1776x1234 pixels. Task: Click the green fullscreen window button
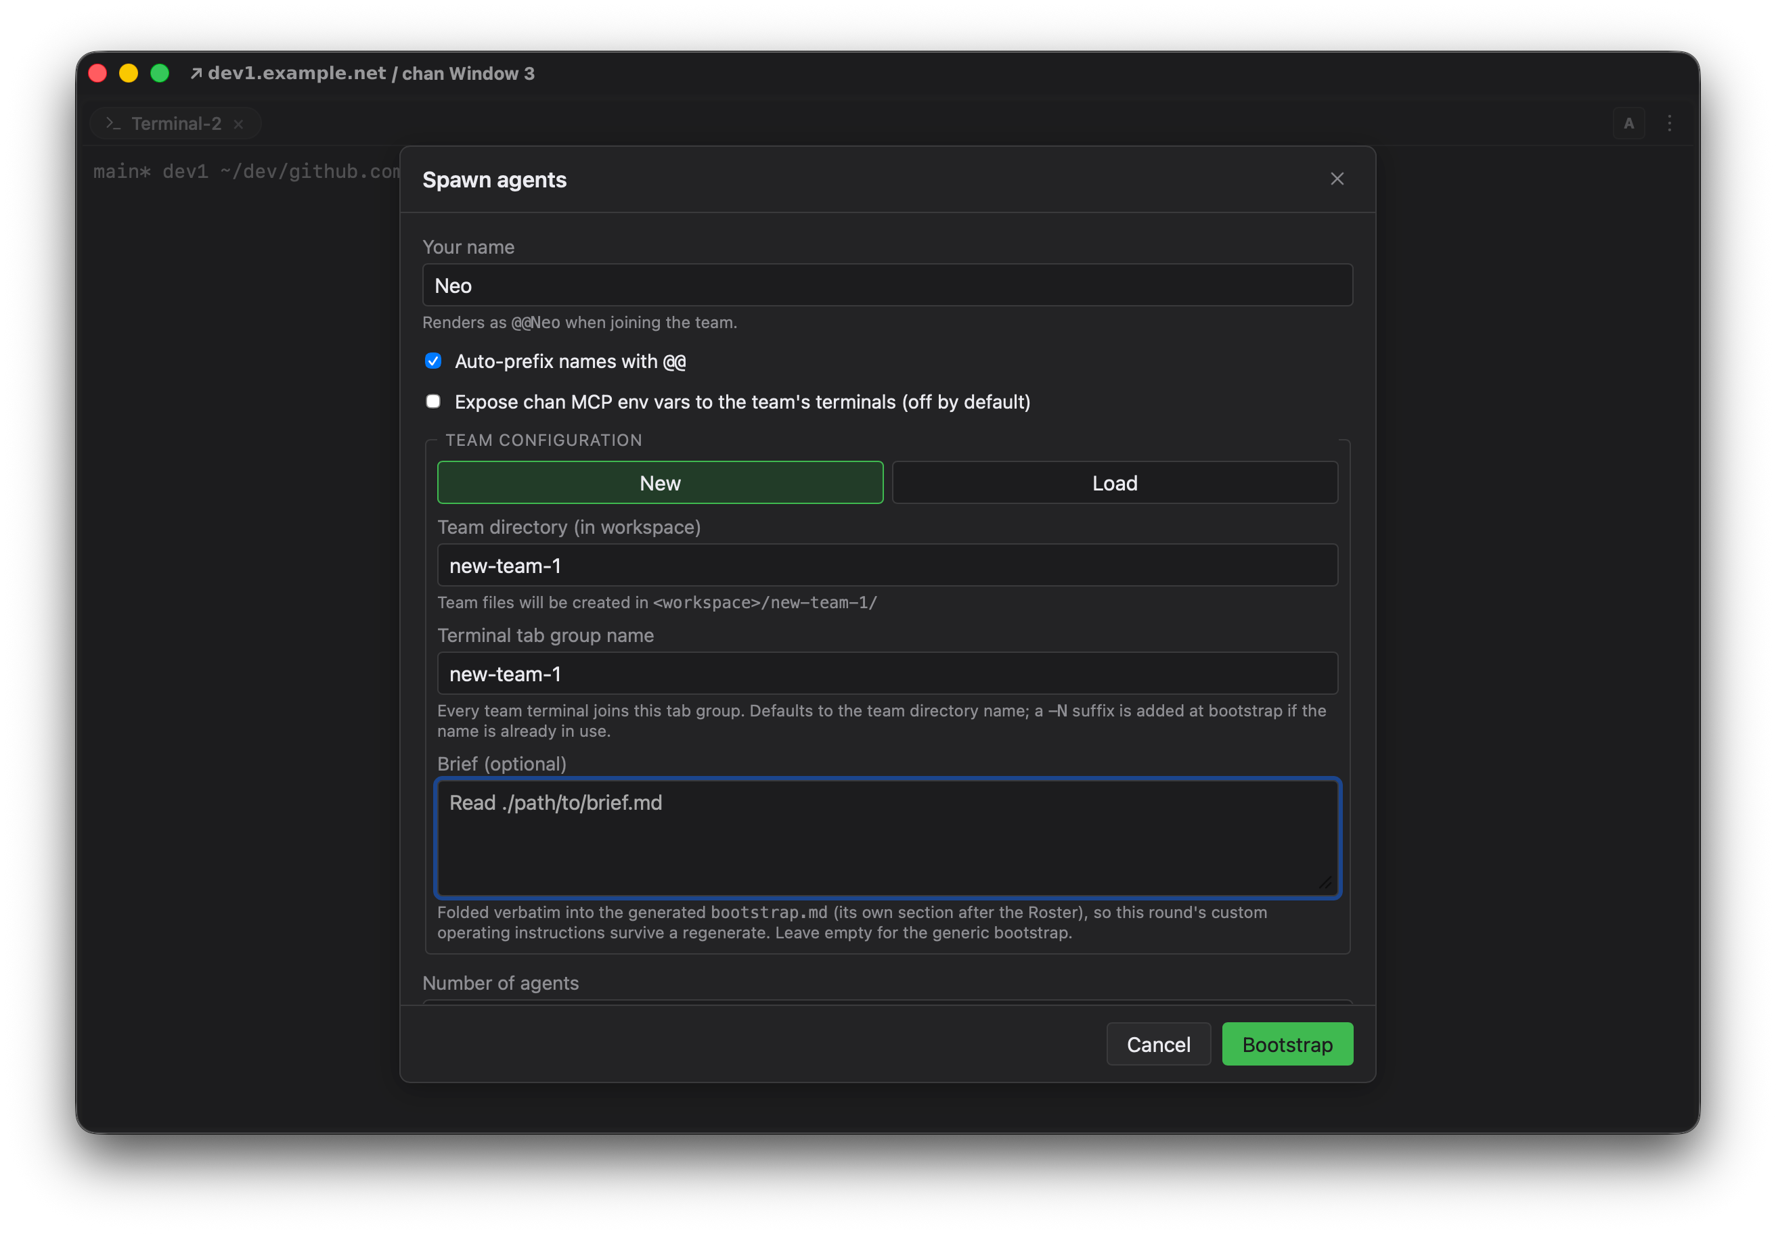pos(160,74)
